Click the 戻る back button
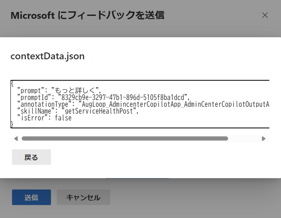Image resolution: width=281 pixels, height=218 pixels. click(x=31, y=157)
